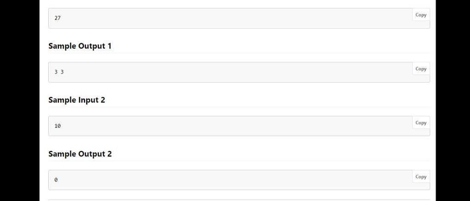The image size is (470, 201).
Task: Select the "Sample Input 2" heading text
Action: tap(77, 100)
